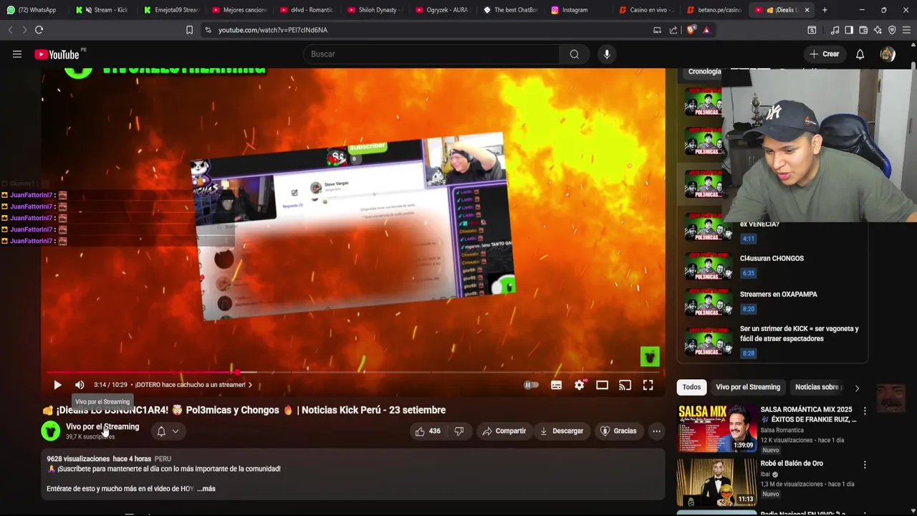Show more filter chips arrow

[x=857, y=388]
